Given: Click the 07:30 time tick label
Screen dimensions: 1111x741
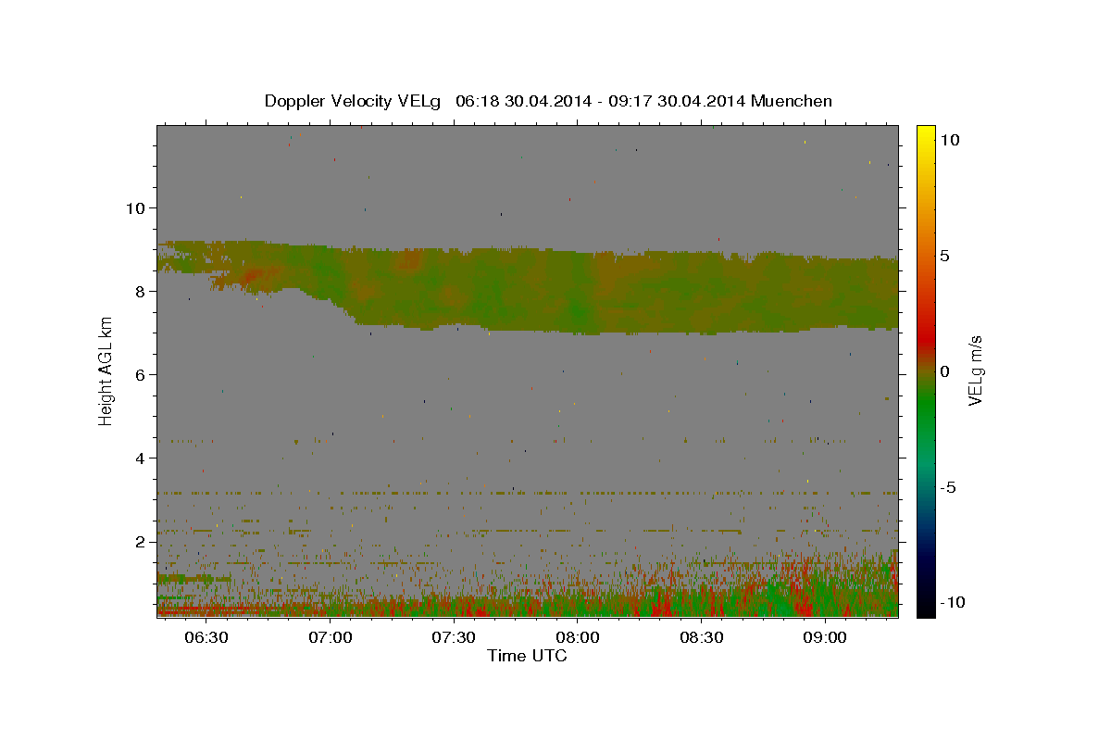Looking at the screenshot, I should [x=454, y=637].
